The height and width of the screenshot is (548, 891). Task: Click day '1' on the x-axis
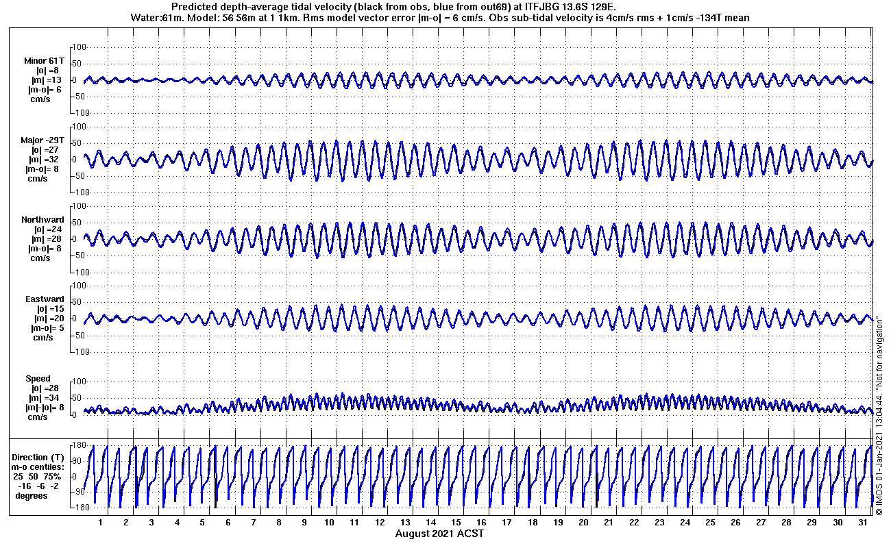101,523
